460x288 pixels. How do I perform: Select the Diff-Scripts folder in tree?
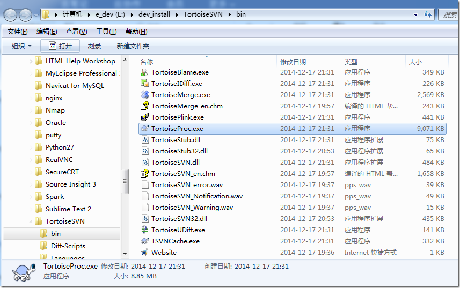click(68, 246)
